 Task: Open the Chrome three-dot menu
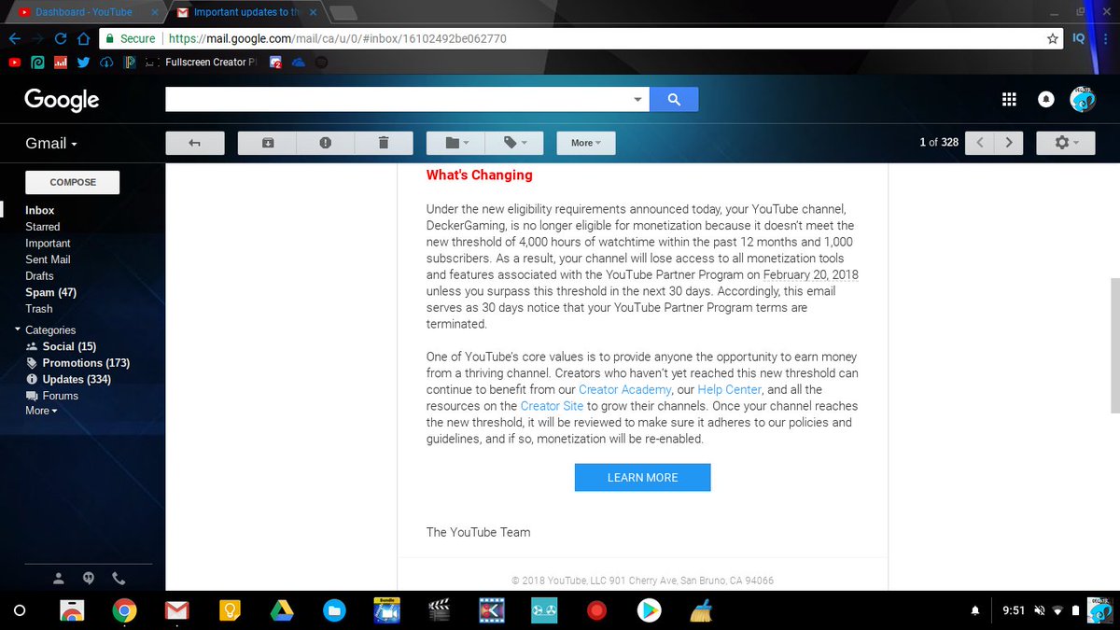[1104, 38]
